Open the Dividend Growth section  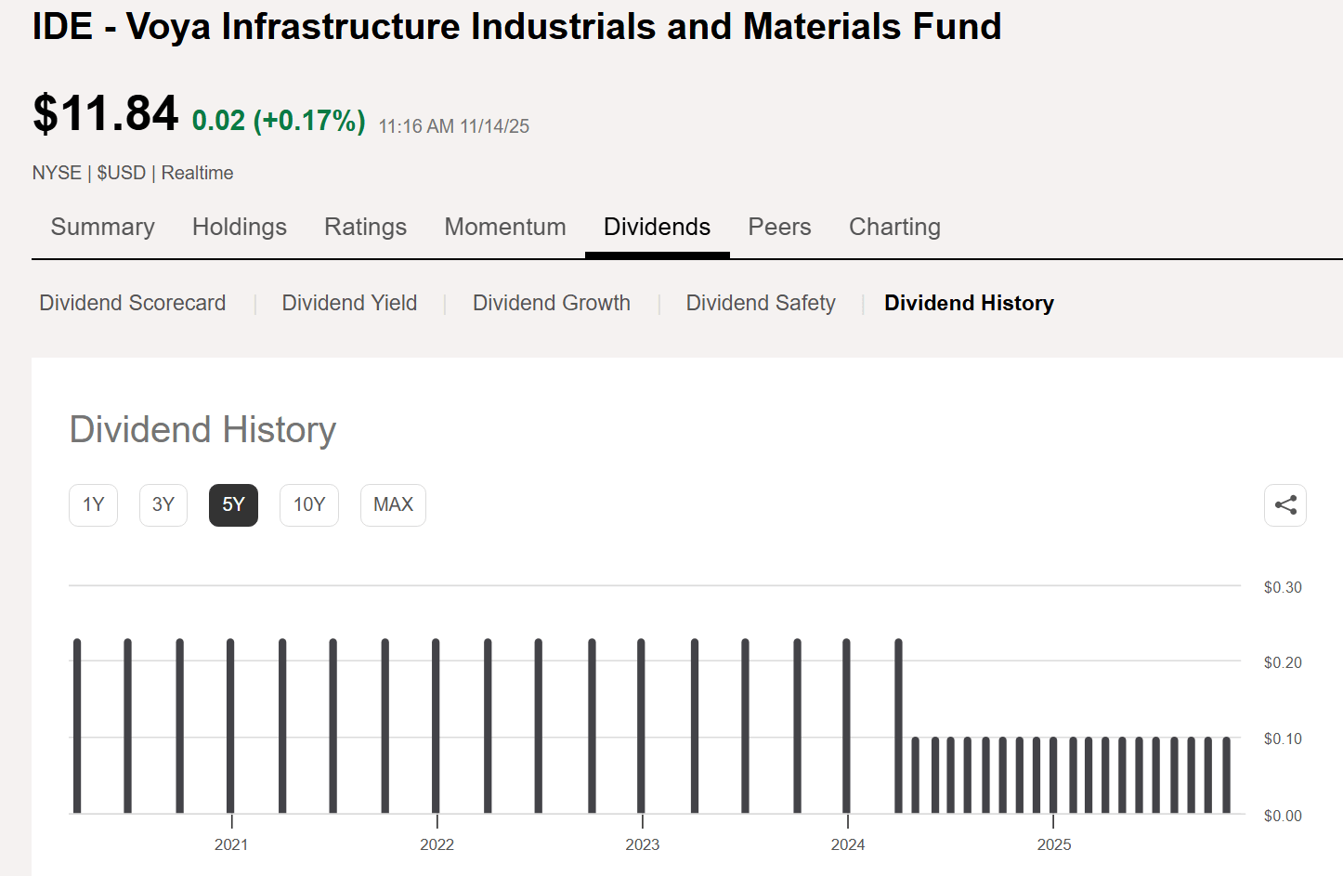tap(551, 303)
